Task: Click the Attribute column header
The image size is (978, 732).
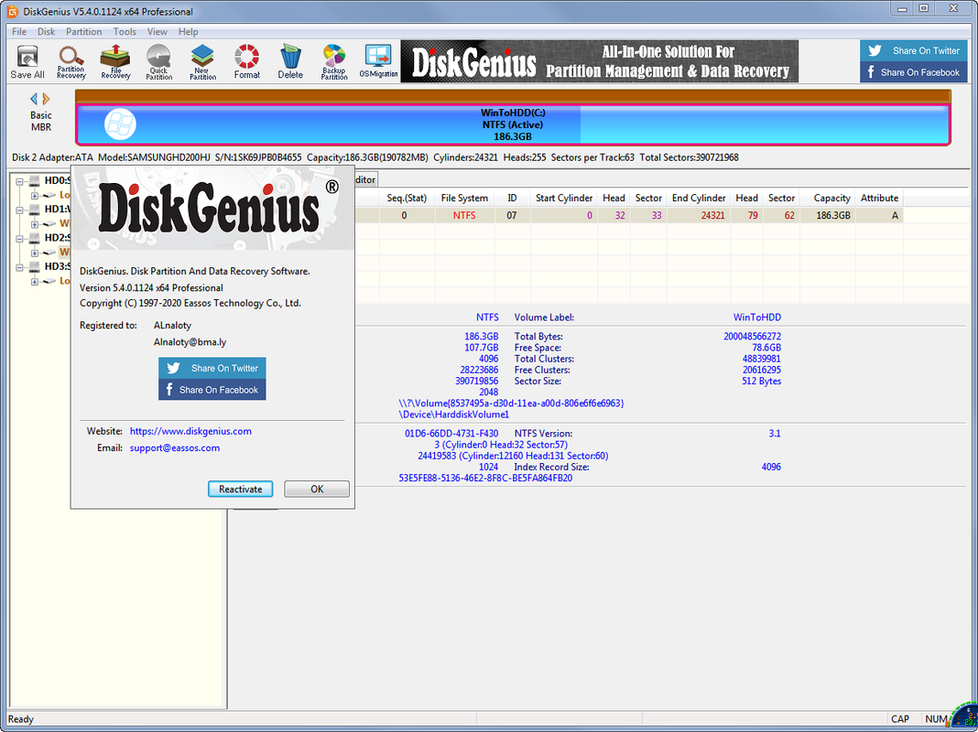Action: [x=879, y=199]
